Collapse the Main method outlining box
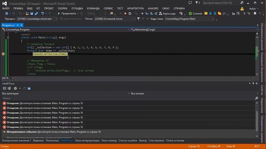Image resolution: width=266 pixels, height=149 pixels. 8,38
